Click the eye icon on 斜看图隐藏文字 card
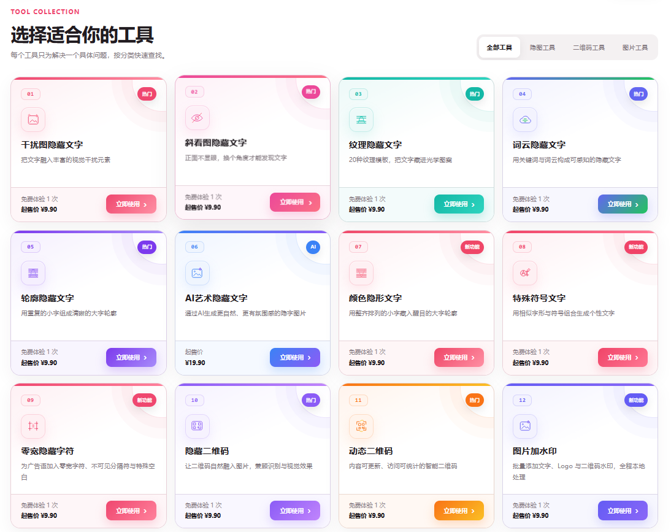 [197, 118]
